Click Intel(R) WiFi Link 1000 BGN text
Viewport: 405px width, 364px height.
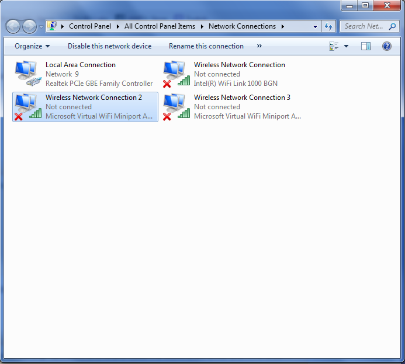[236, 84]
